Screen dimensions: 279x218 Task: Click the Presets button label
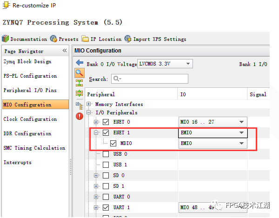68,39
